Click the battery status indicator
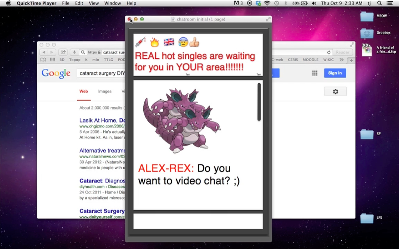Screen dimensions: 399x249 click(300, 3)
